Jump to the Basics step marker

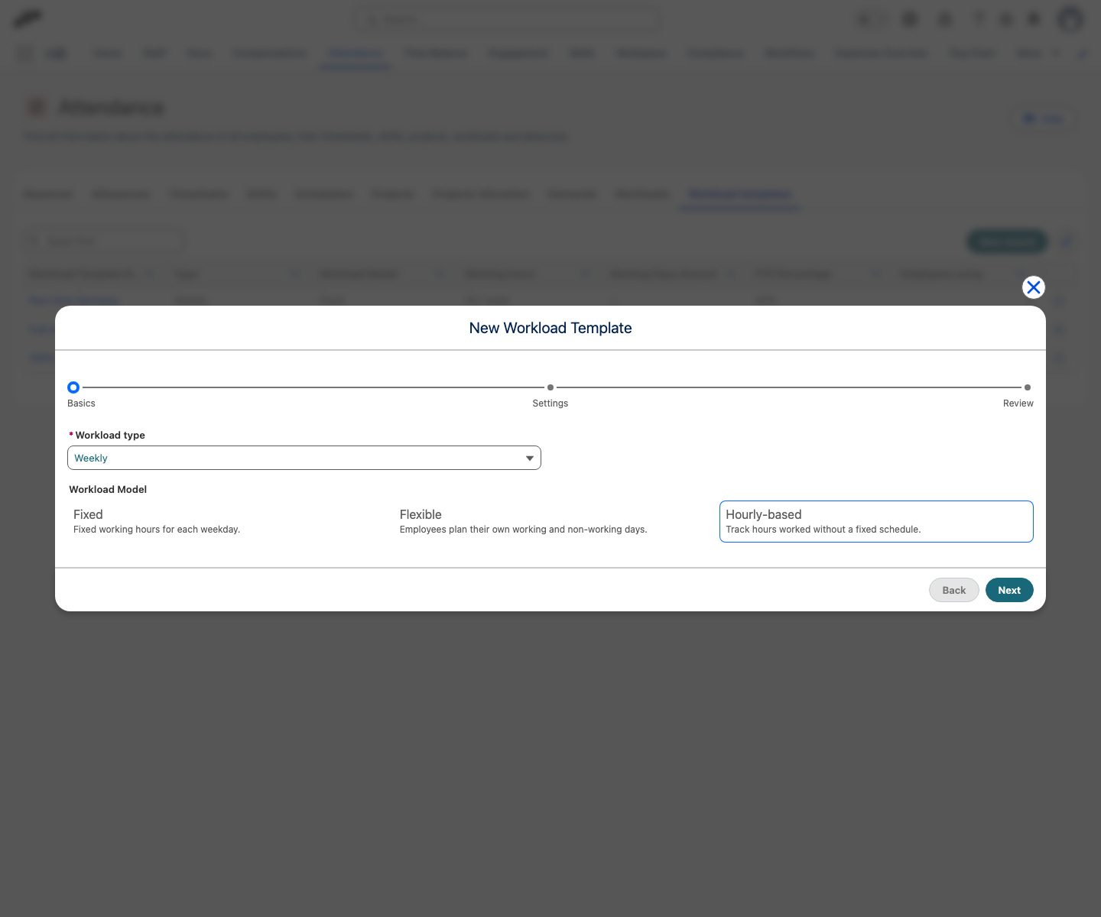tap(73, 387)
